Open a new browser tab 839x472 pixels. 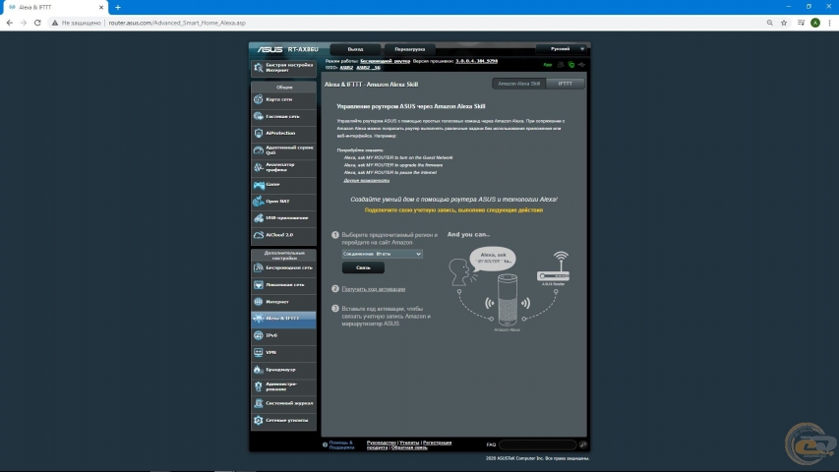(118, 8)
